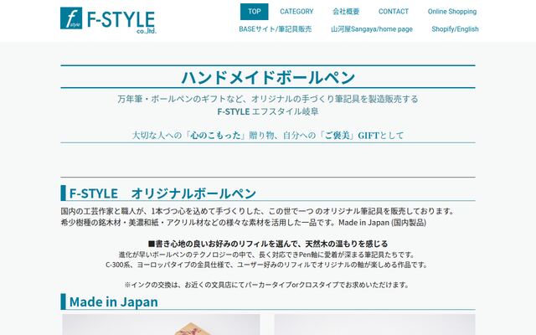The image size is (536, 335).
Task: Click the F-STYLE co.,ltd. logo
Action: [x=108, y=20]
